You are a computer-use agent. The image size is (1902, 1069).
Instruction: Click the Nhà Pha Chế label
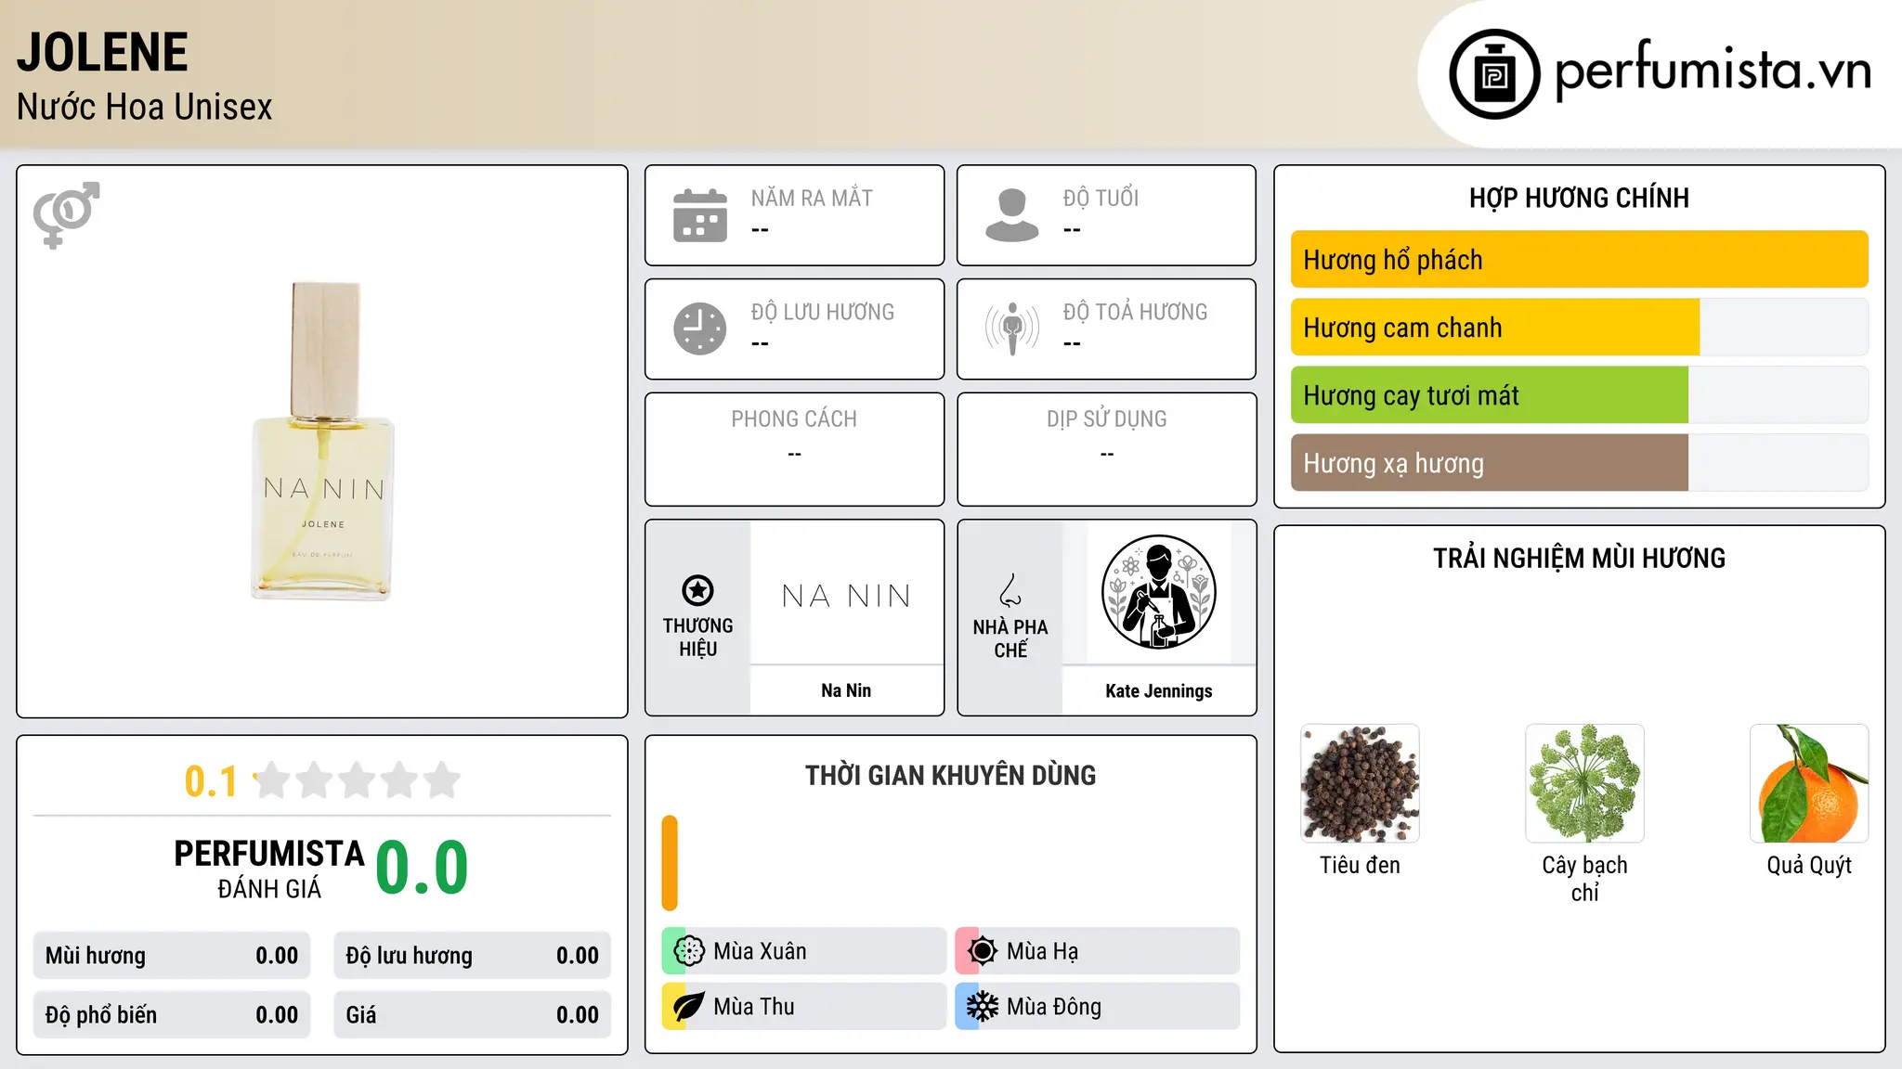pos(1010,638)
